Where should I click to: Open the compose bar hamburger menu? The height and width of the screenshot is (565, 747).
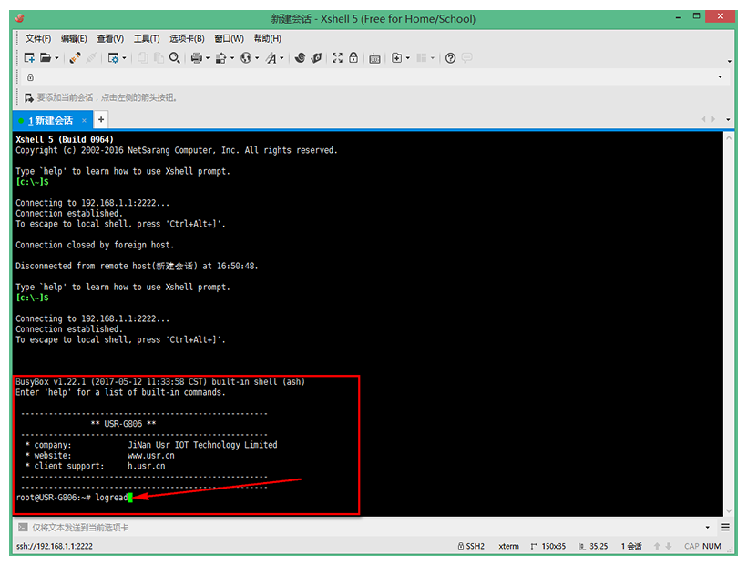[x=726, y=527]
